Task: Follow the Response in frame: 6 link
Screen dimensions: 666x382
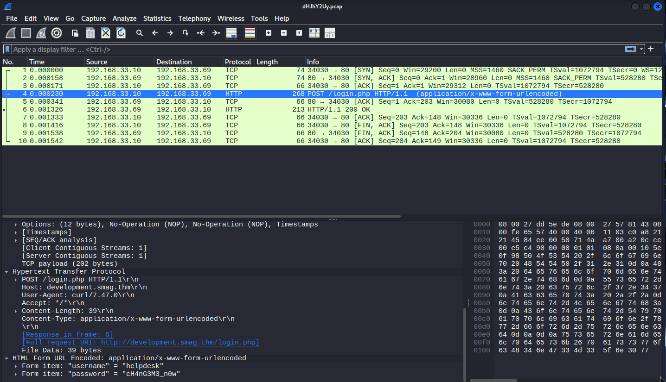Action: pos(67,335)
